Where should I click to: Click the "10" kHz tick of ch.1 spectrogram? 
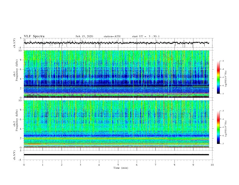[20, 50]
